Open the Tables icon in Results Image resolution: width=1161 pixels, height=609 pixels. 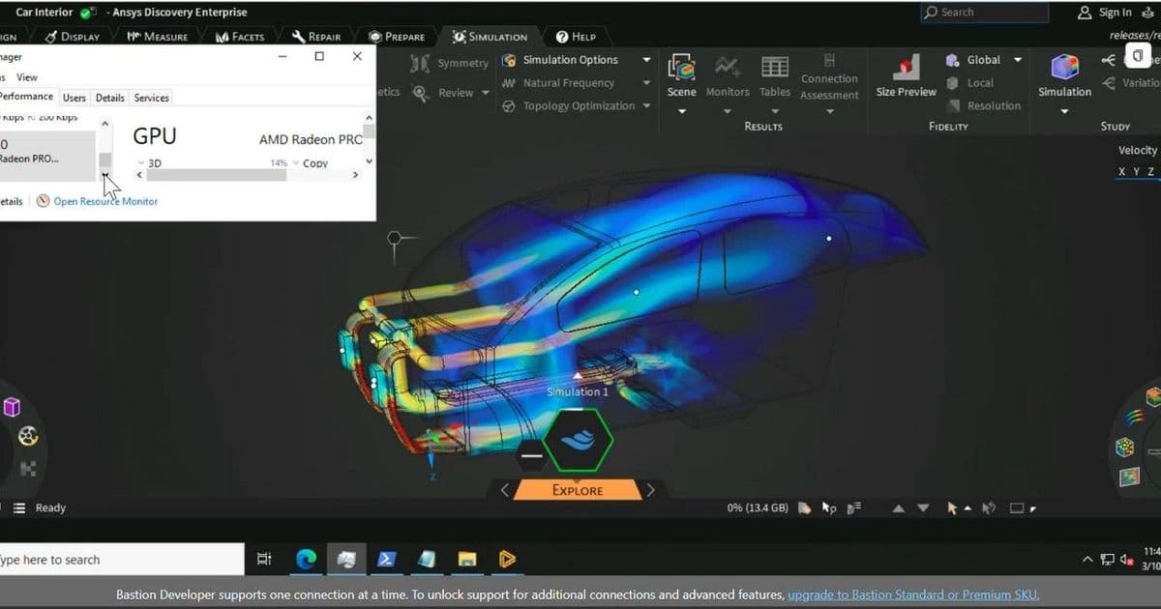tap(775, 67)
